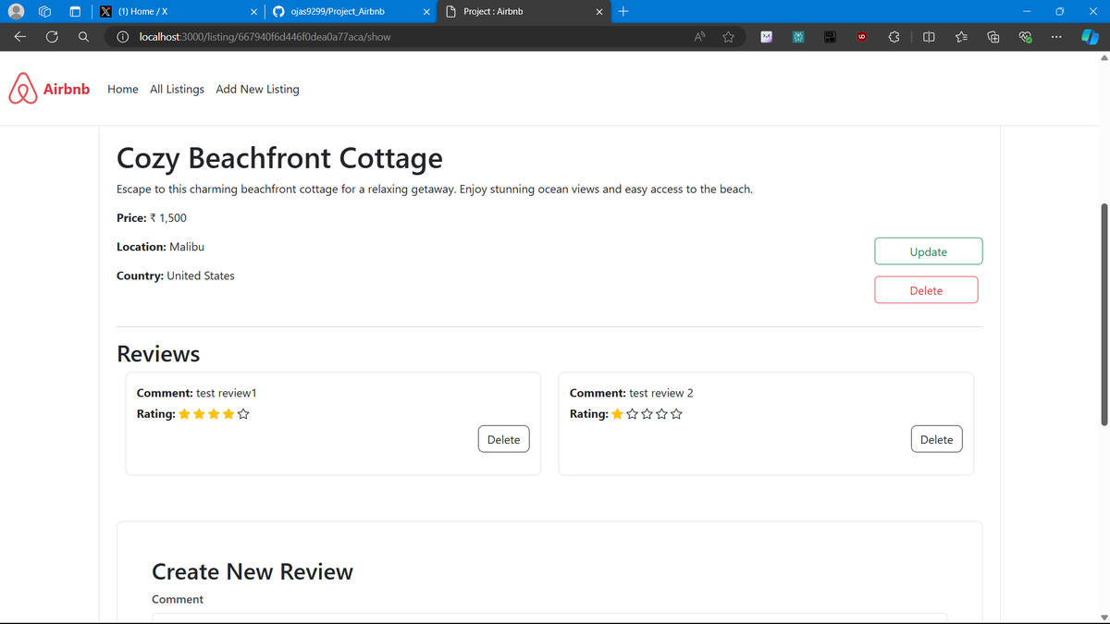The height and width of the screenshot is (624, 1110).
Task: Click the 'Location: Malibu' text
Action: coord(160,247)
